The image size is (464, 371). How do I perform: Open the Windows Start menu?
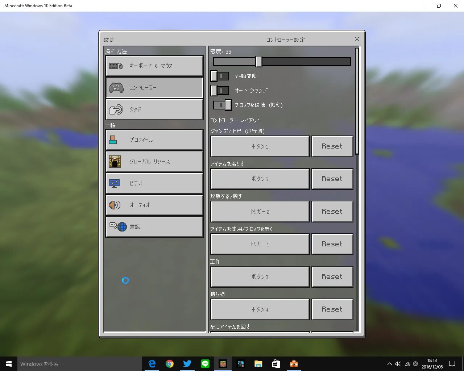(x=9, y=364)
